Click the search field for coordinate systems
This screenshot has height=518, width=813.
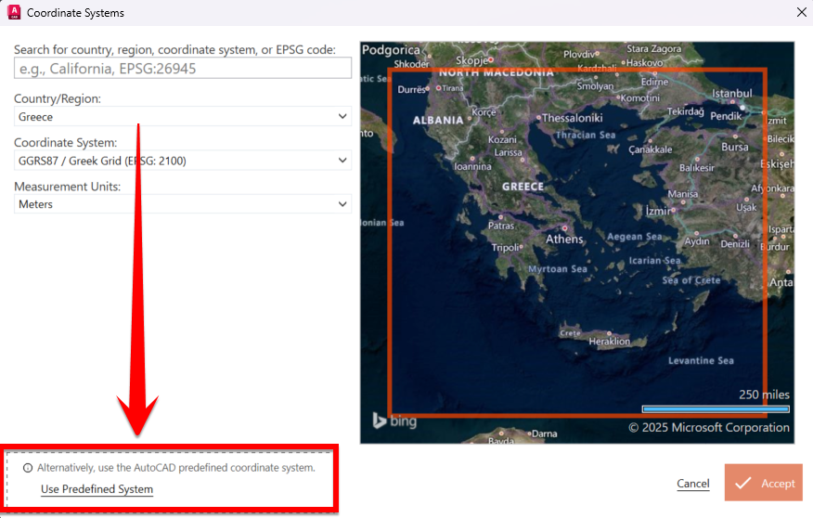tap(183, 69)
